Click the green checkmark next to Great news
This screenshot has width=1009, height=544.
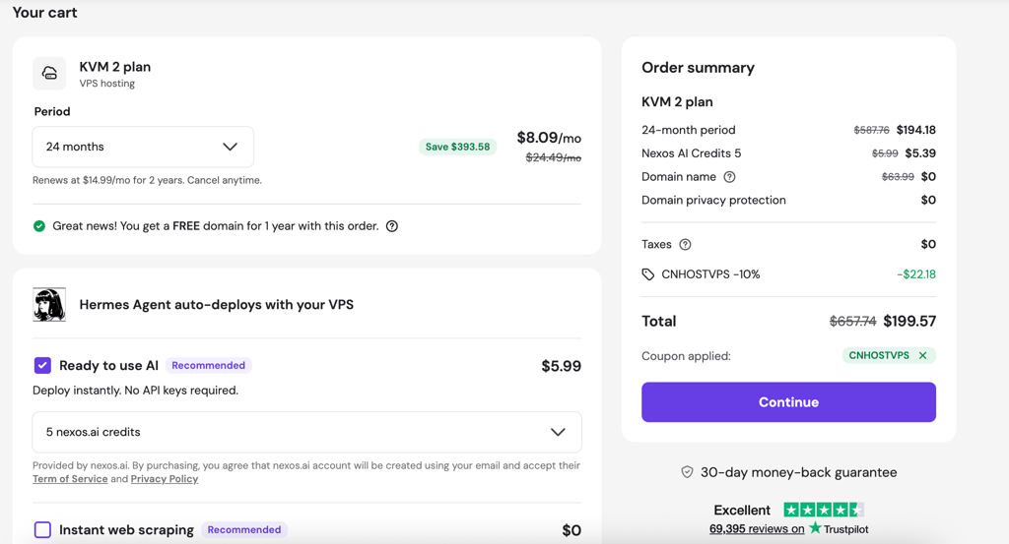[39, 226]
